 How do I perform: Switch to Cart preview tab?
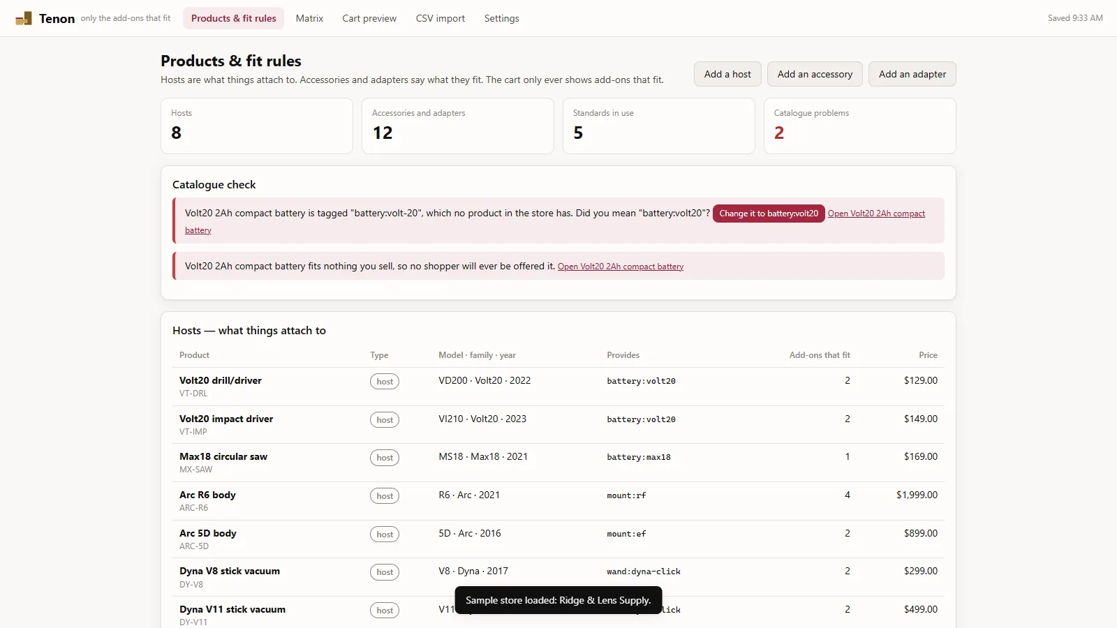pos(369,18)
